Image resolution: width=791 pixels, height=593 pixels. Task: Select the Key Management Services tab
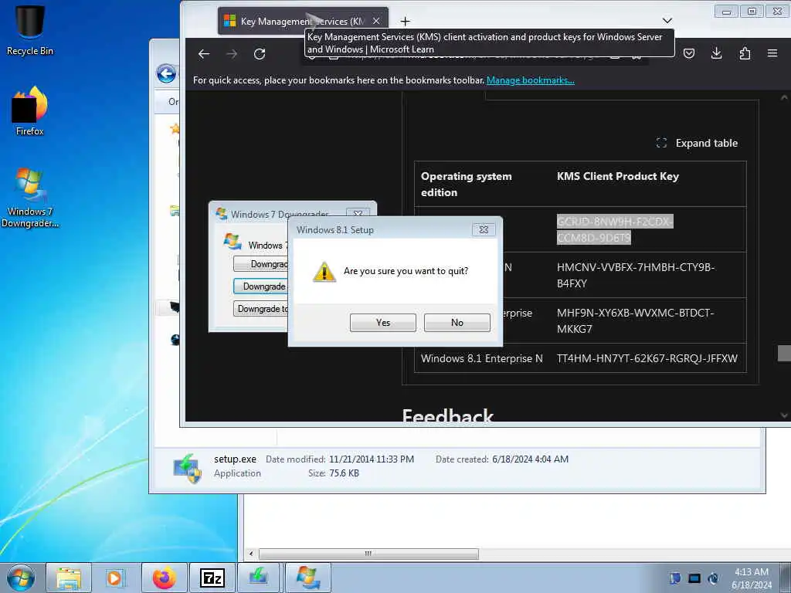tap(303, 21)
